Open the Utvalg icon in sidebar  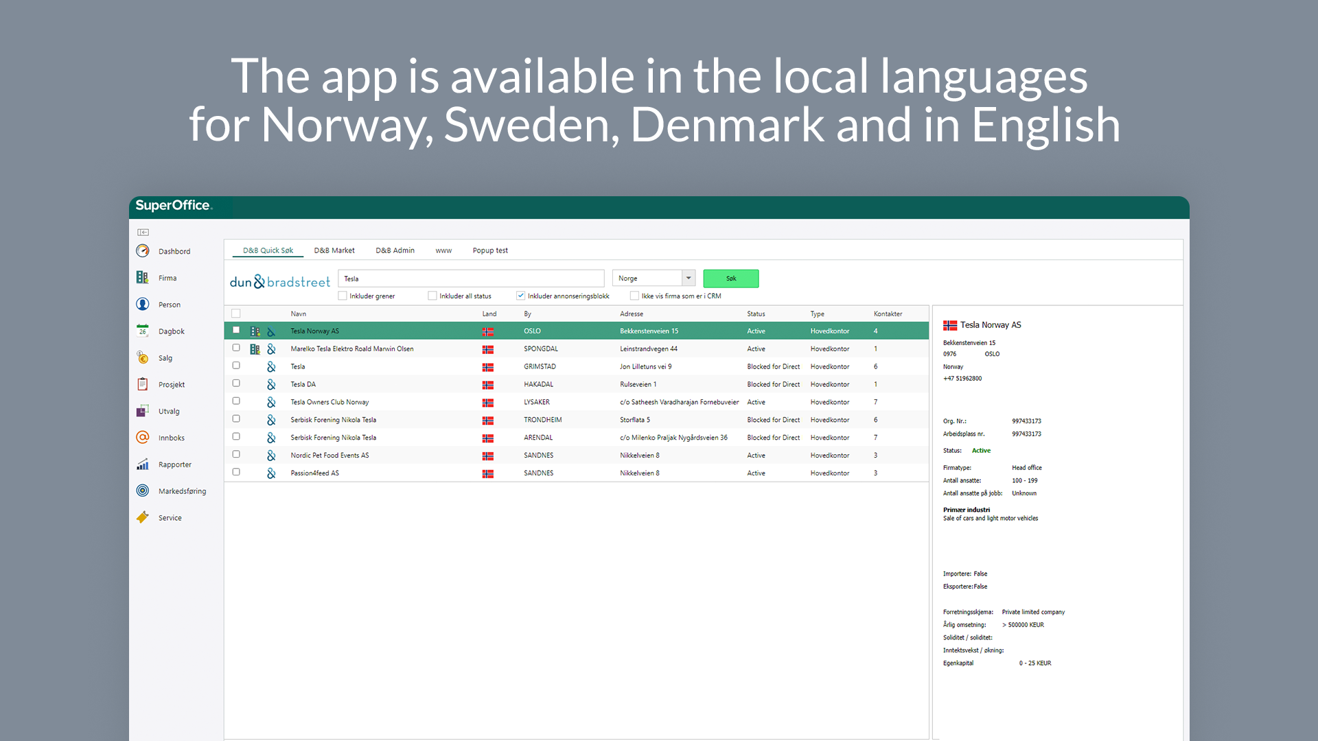pyautogui.click(x=143, y=411)
